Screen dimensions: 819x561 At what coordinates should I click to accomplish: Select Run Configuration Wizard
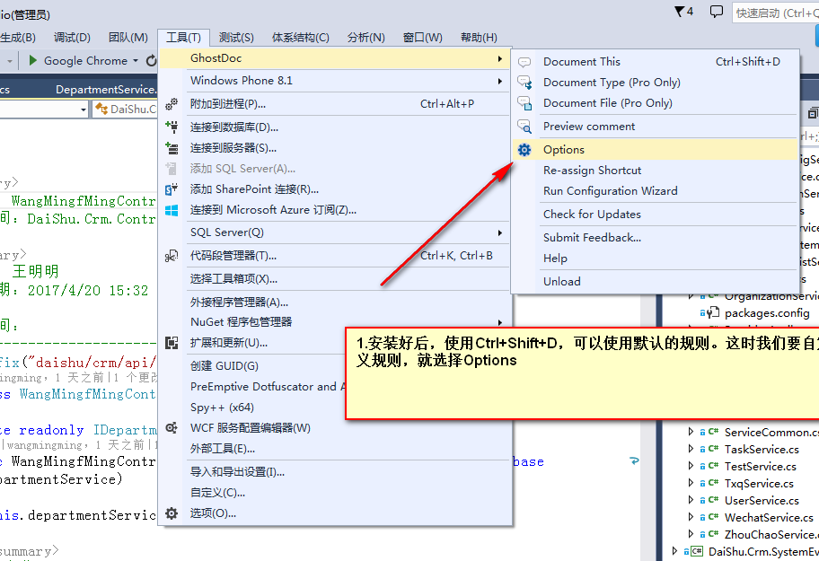(610, 190)
